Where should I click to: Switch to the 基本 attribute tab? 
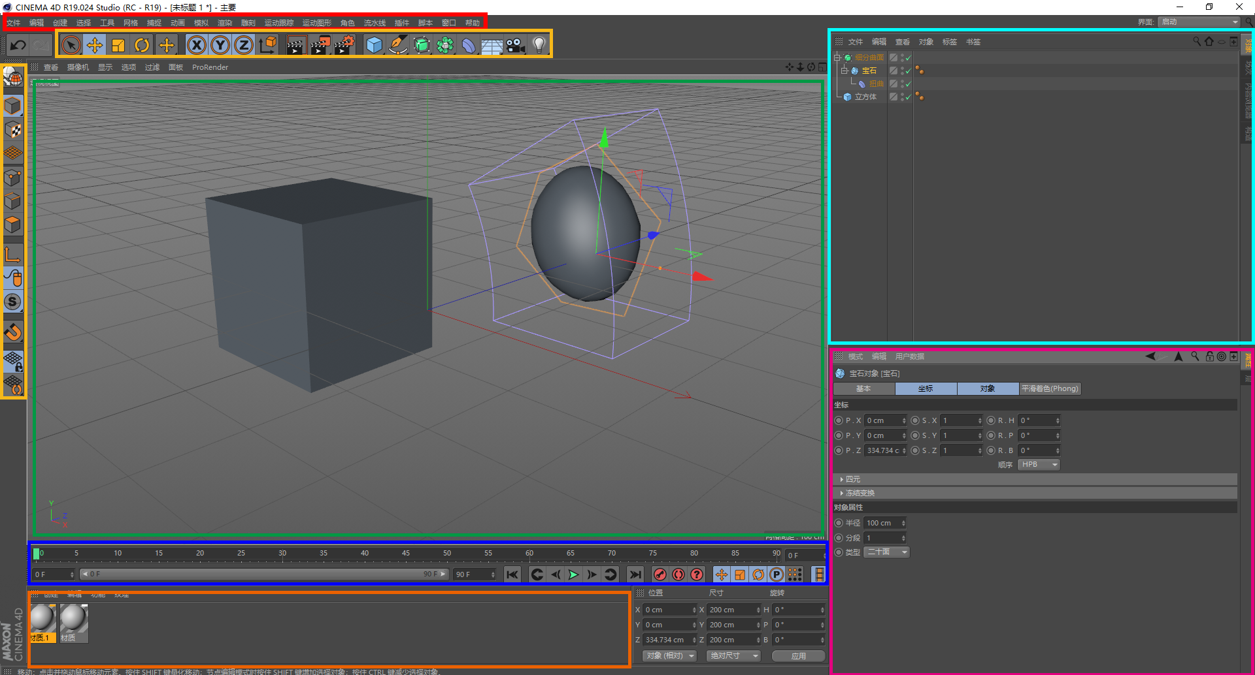pos(863,388)
